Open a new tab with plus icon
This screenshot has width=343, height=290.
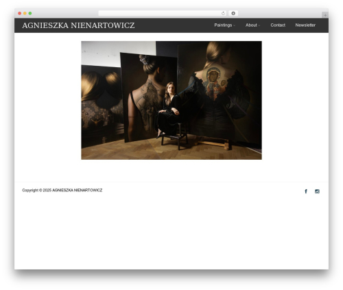click(325, 15)
